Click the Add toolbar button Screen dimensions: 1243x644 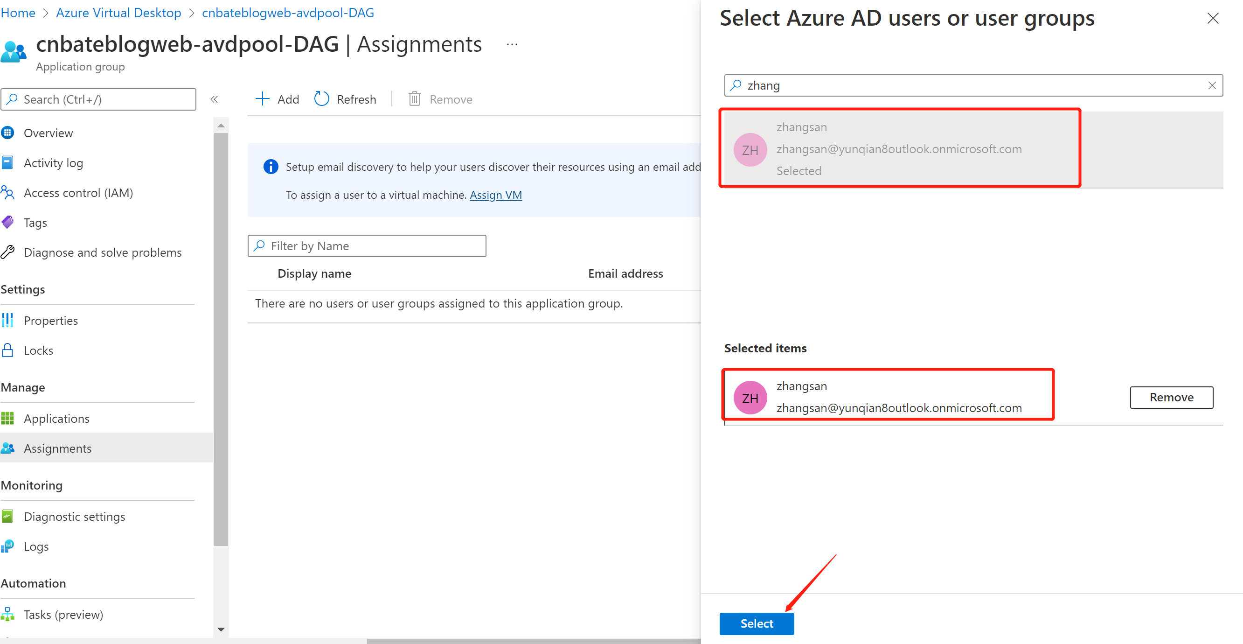click(x=278, y=99)
